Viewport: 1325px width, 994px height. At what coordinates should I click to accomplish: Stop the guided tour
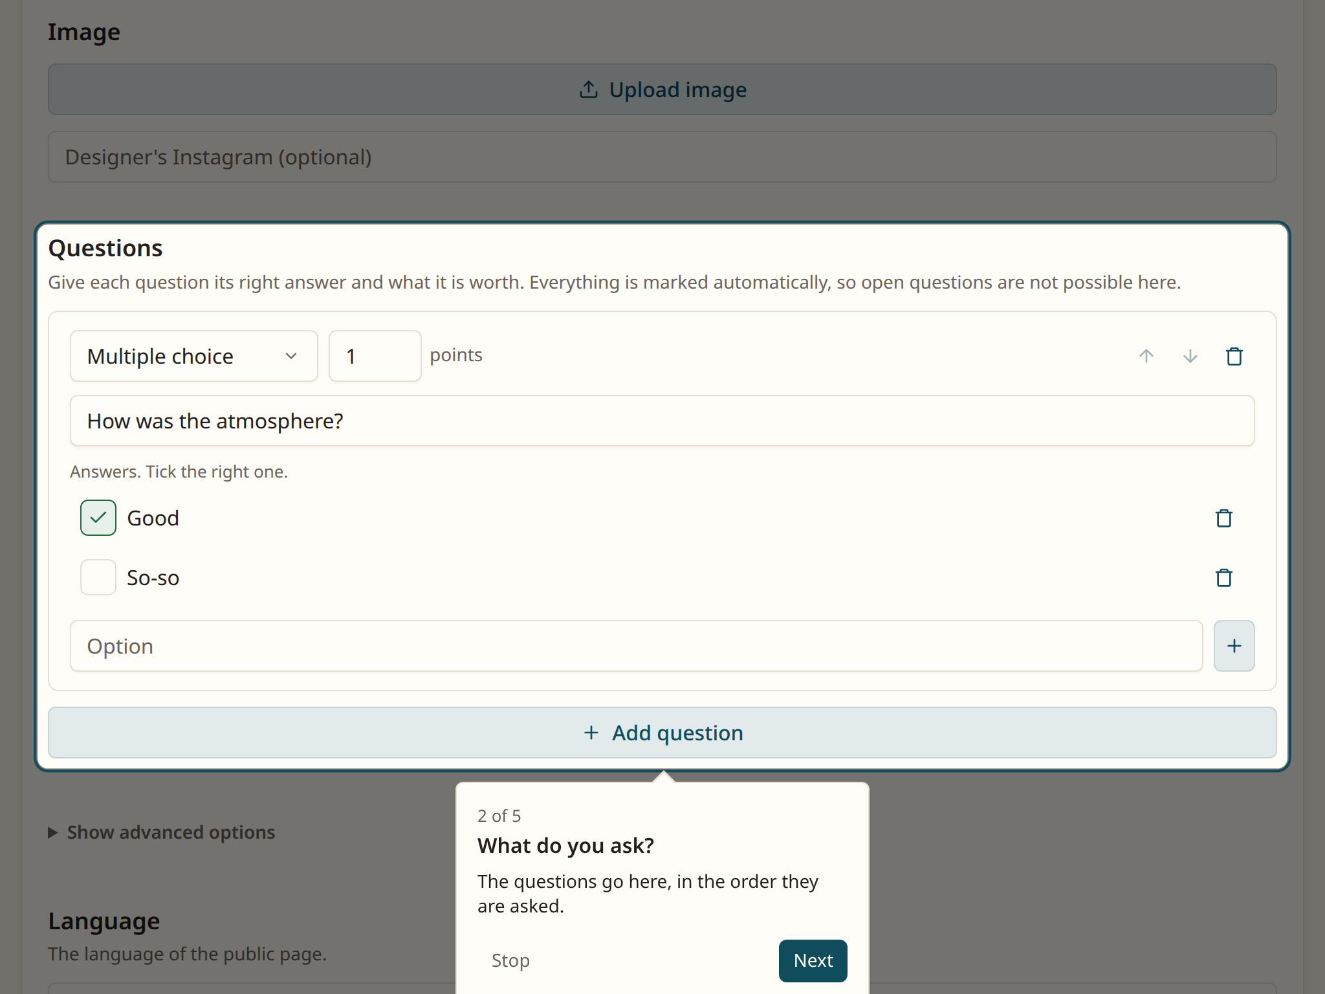point(510,960)
